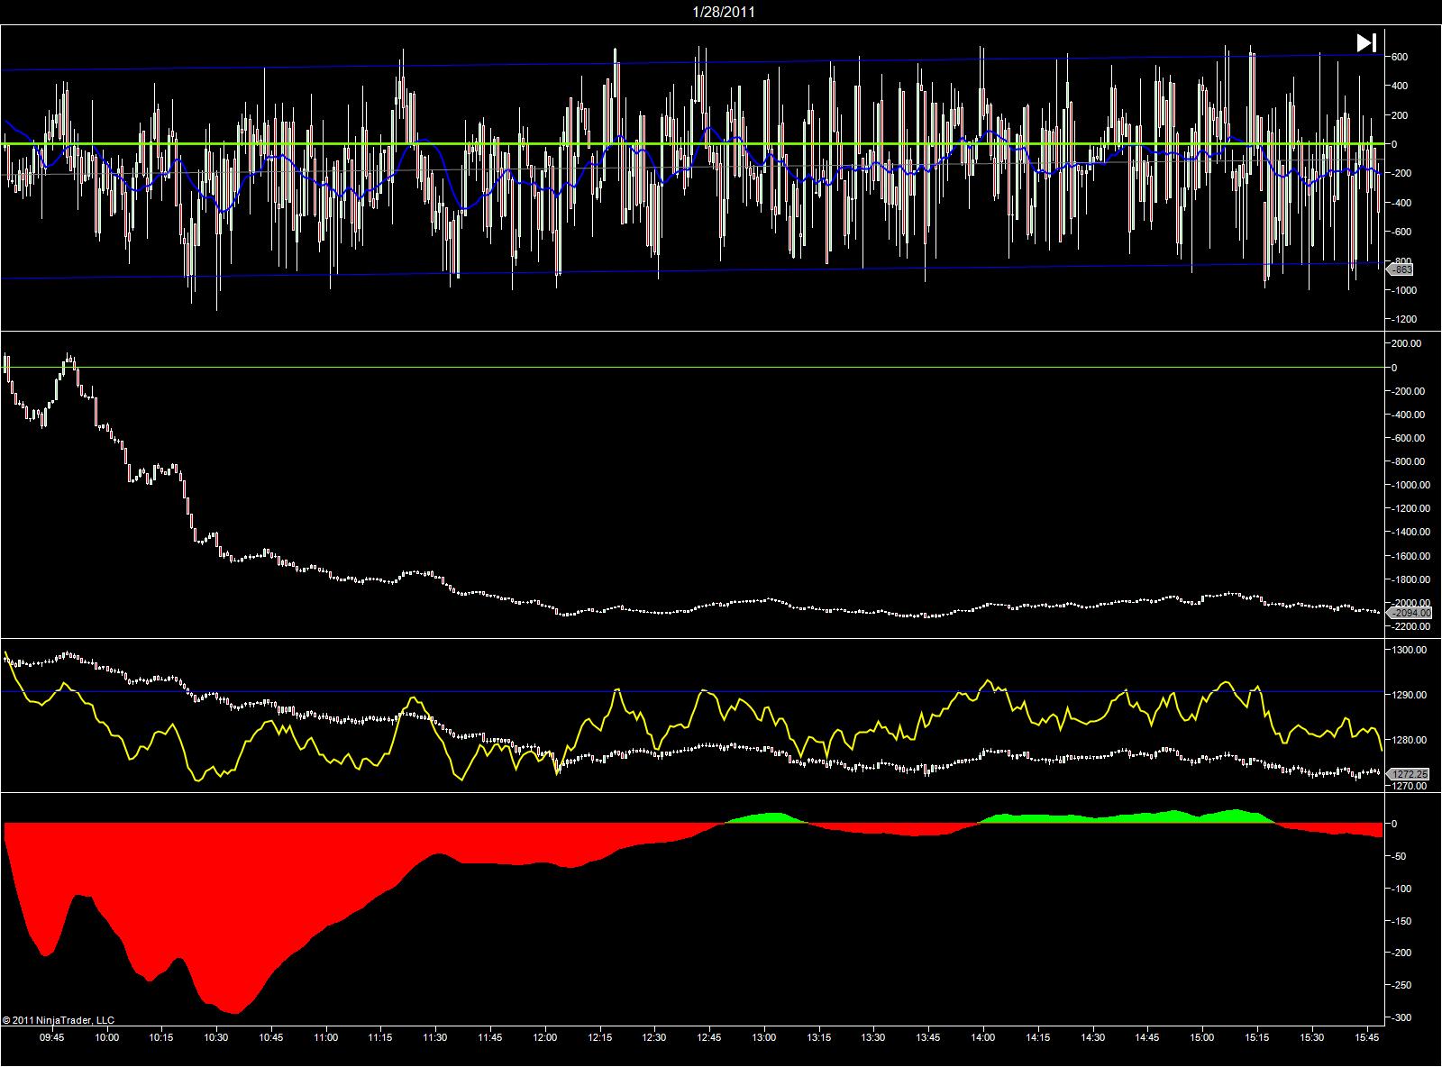
Task: Select the 12:00 time axis label
Action: [x=545, y=1038]
